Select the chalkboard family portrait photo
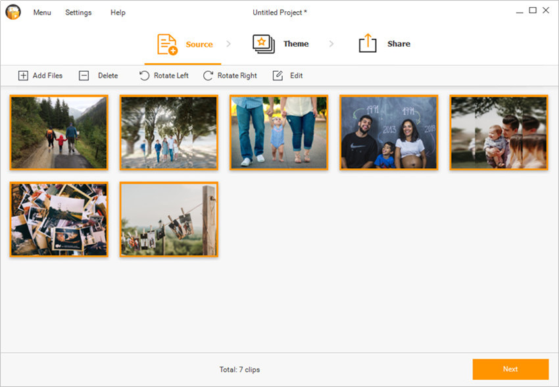Viewport: 559px width, 387px height. (388, 132)
